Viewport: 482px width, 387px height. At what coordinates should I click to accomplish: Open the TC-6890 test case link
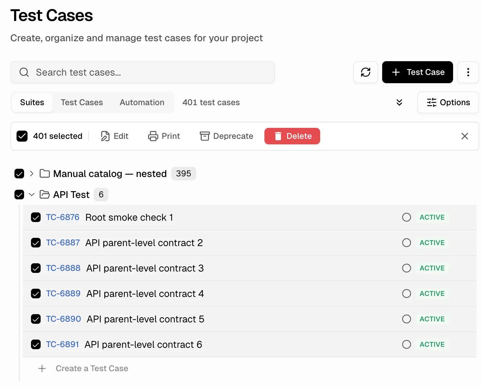coord(63,319)
